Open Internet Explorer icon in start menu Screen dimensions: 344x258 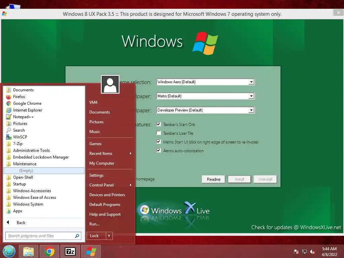click(x=9, y=110)
